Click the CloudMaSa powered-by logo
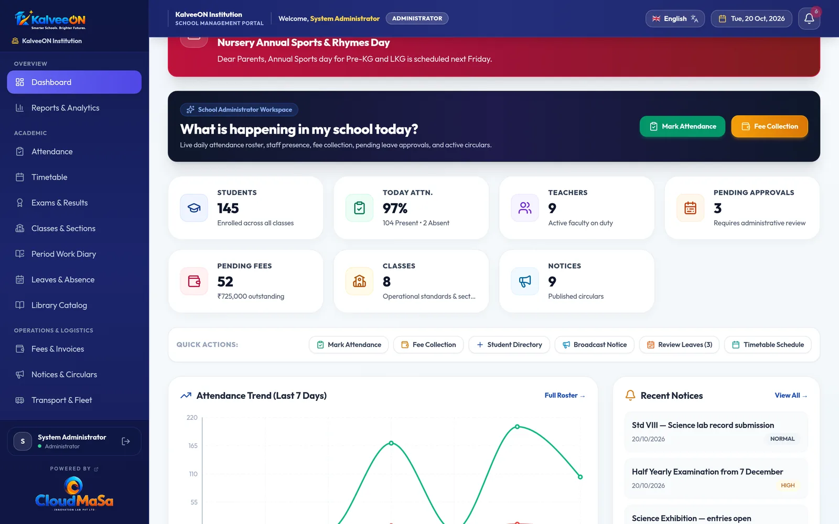 tap(74, 494)
